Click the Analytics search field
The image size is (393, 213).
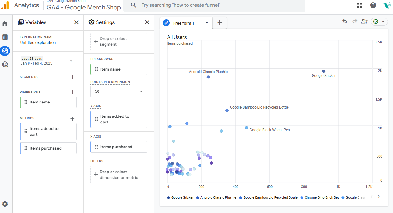pos(214,5)
